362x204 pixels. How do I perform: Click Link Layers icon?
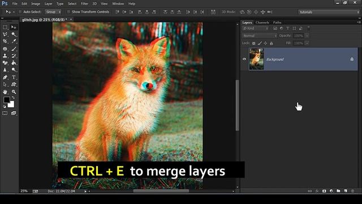pos(310,191)
